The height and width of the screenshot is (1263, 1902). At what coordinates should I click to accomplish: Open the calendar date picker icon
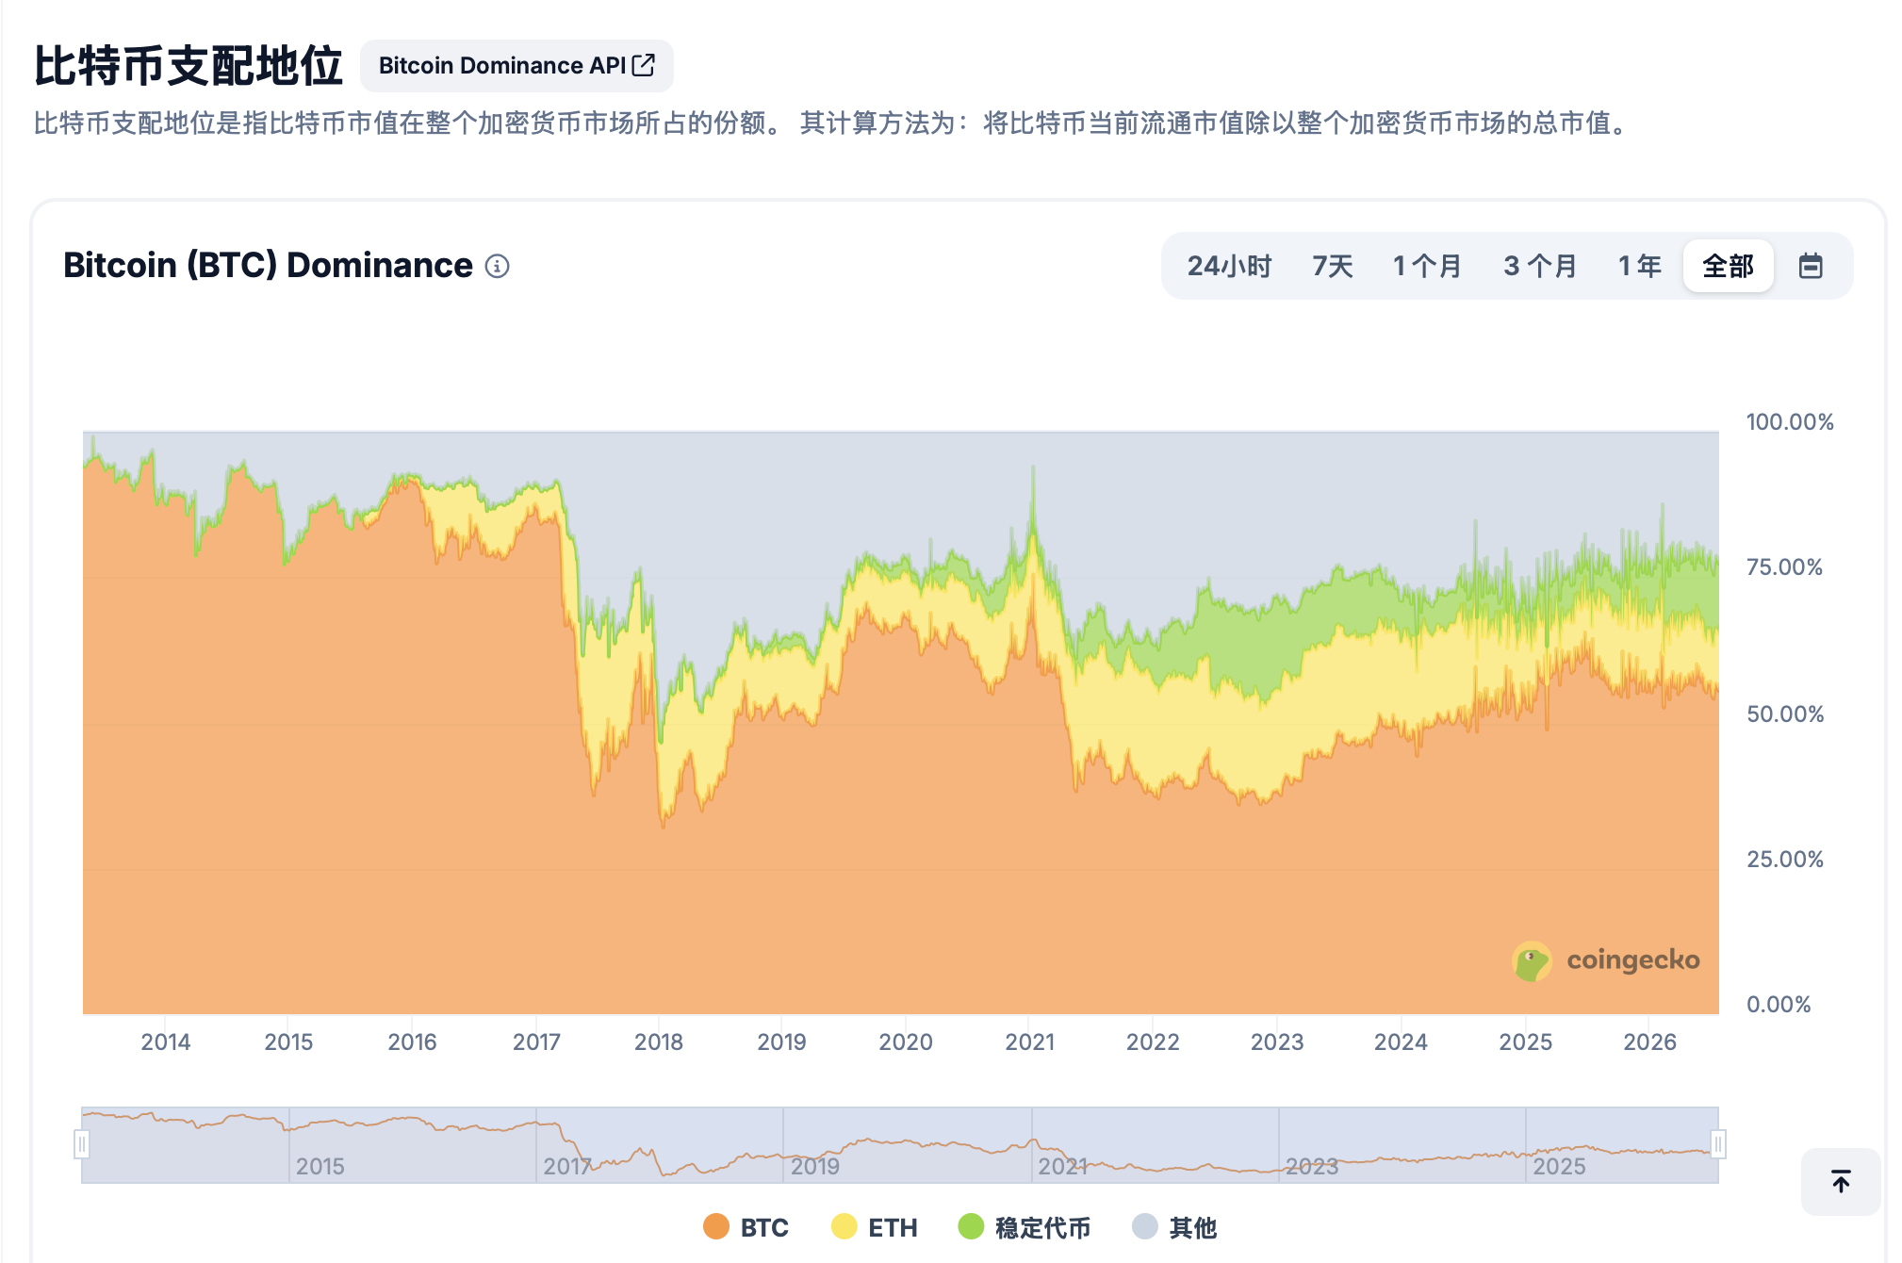1811,266
